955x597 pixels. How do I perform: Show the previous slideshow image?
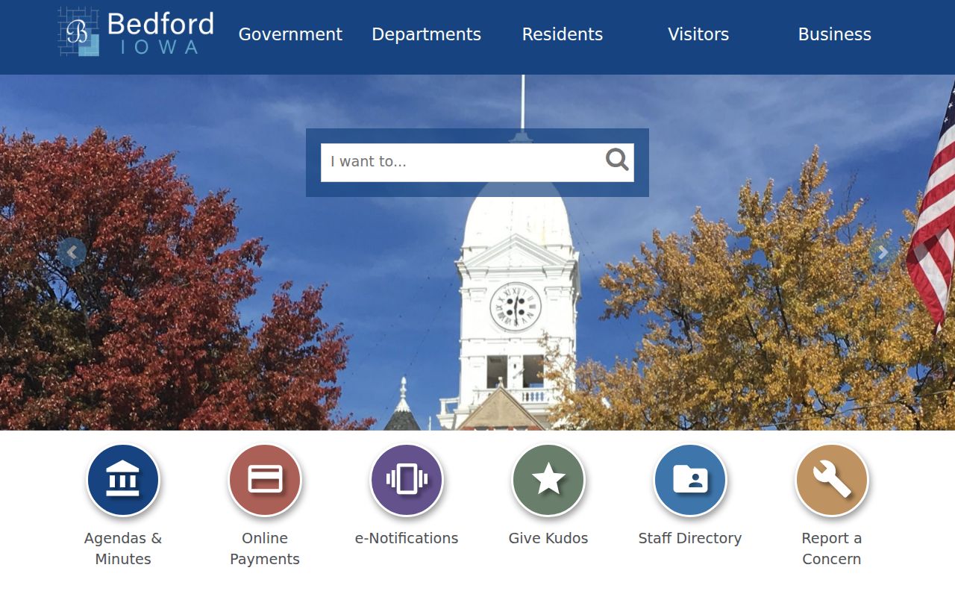(72, 253)
